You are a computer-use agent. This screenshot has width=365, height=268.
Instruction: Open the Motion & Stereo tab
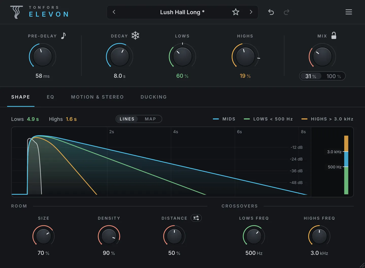coord(97,97)
